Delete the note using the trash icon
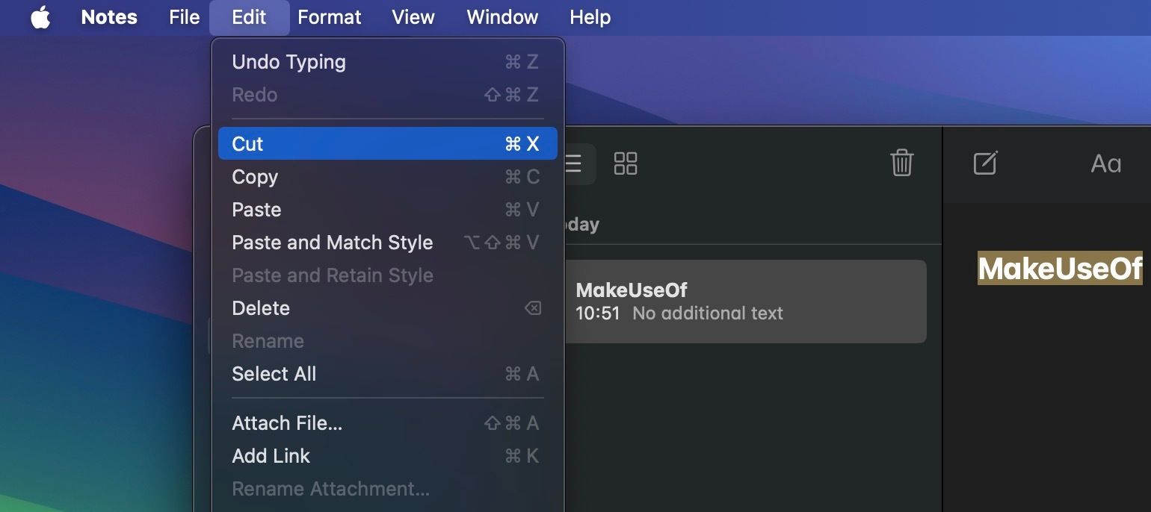 click(x=902, y=163)
